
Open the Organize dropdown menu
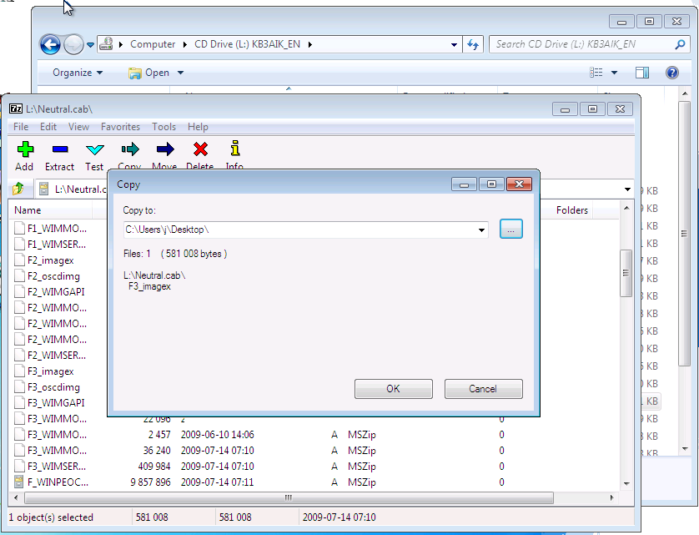coord(75,73)
